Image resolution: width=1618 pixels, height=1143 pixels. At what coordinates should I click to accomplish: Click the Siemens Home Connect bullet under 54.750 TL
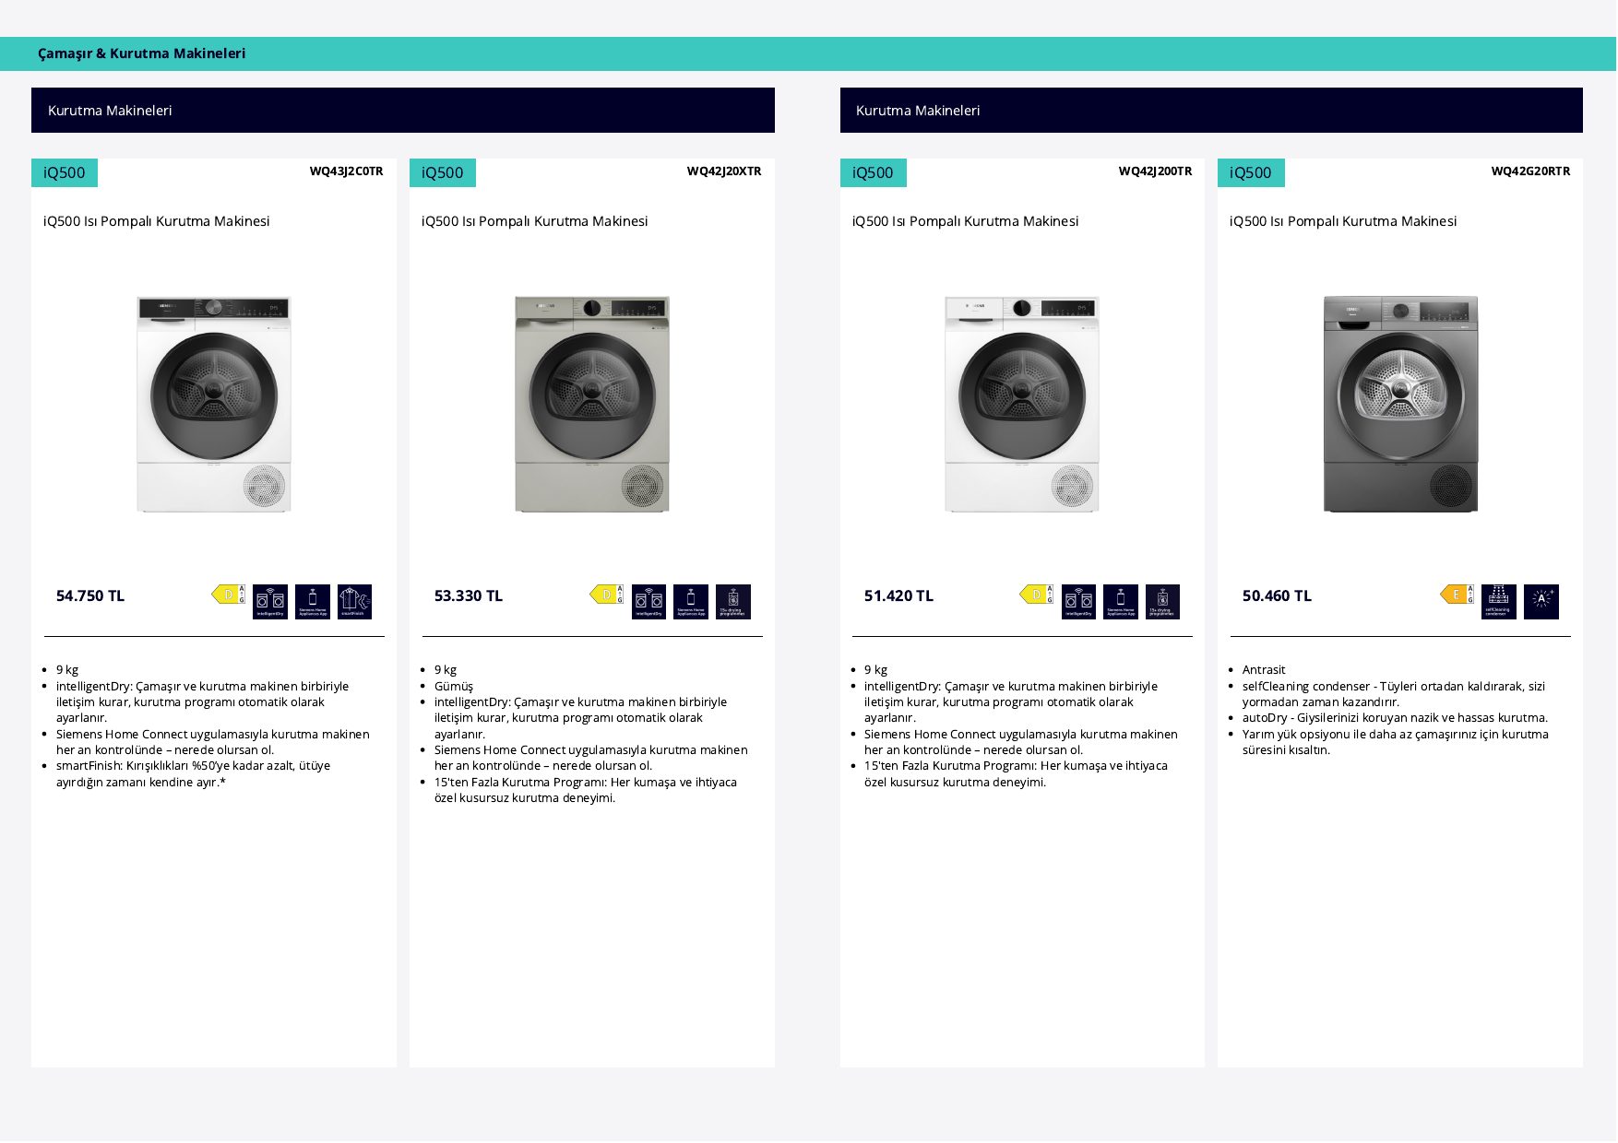212,742
